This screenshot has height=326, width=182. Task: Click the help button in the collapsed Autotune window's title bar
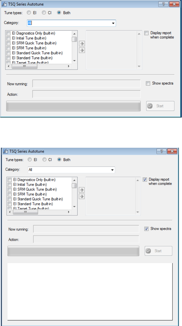pyautogui.click(x=163, y=4)
